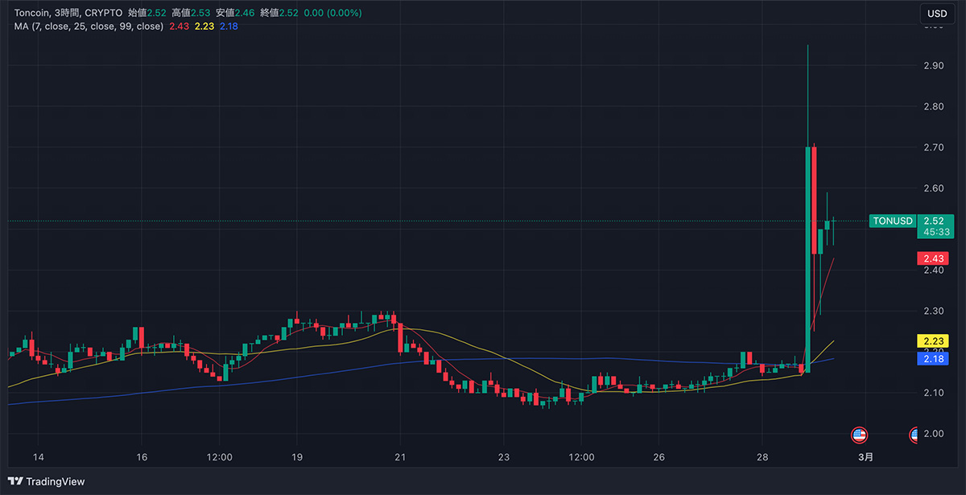
Task: Click the 3月 month label on time axis
Action: tap(865, 457)
